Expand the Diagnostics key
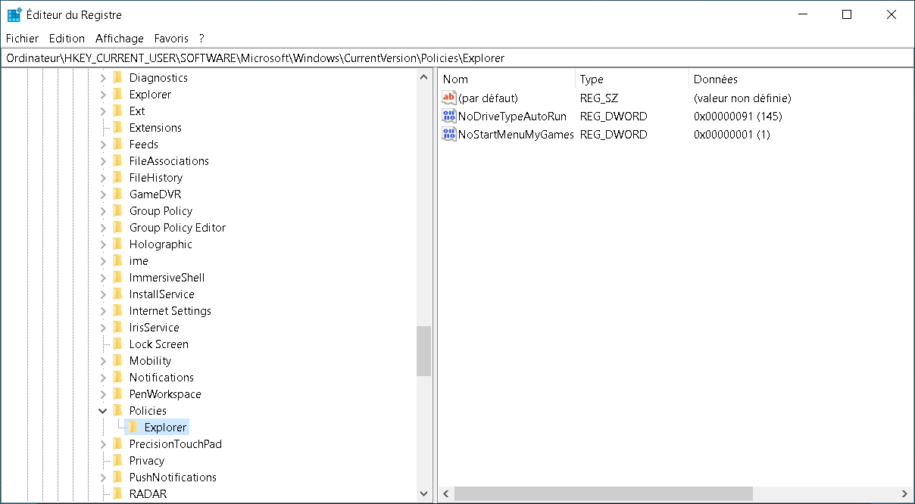The image size is (915, 504). [103, 78]
